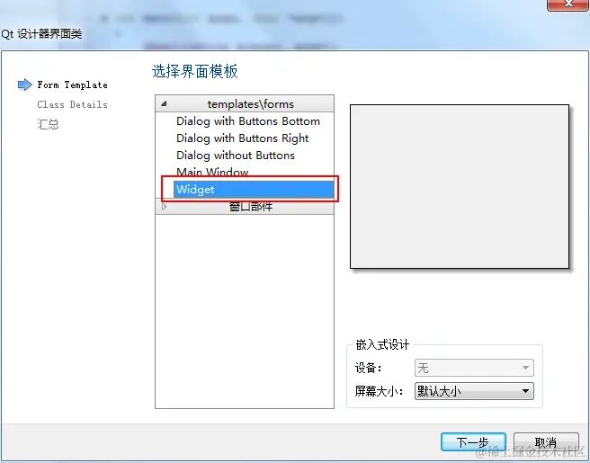Open the 汇总 wizard step
The height and width of the screenshot is (463, 590).
49,124
